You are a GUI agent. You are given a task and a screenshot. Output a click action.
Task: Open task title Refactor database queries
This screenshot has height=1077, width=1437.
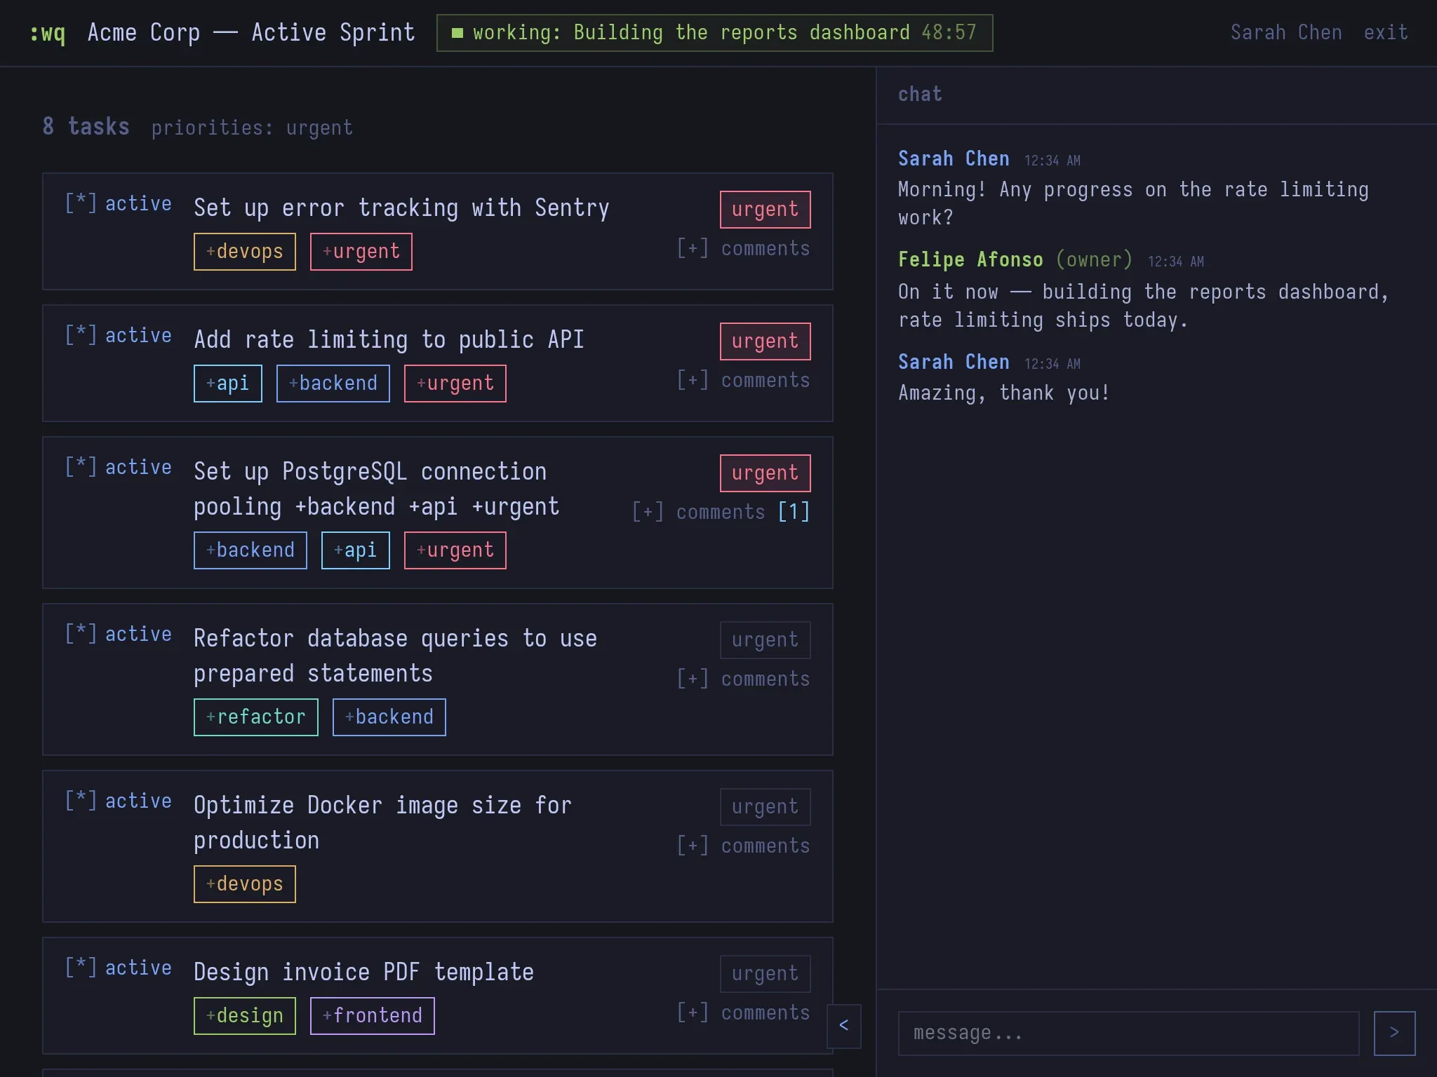[395, 656]
